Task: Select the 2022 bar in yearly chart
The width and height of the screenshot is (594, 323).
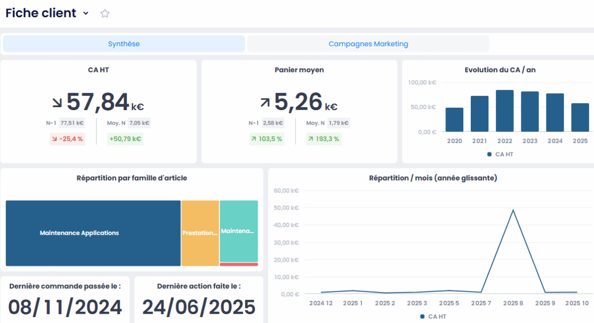Action: pos(504,111)
